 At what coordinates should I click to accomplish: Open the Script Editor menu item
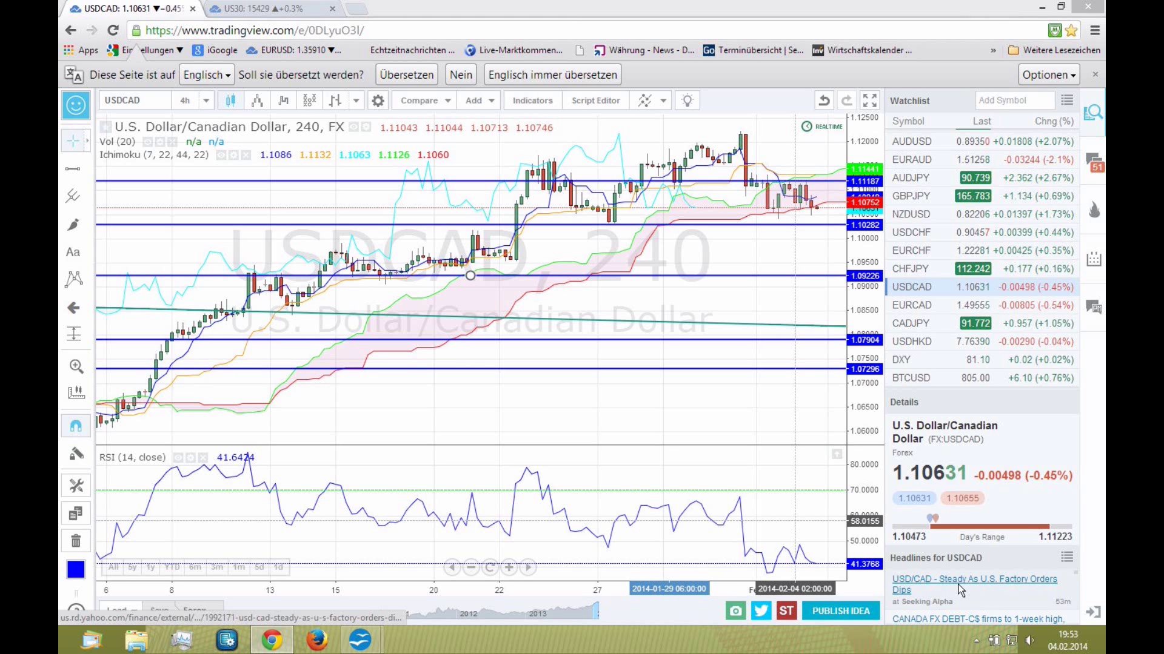(595, 101)
